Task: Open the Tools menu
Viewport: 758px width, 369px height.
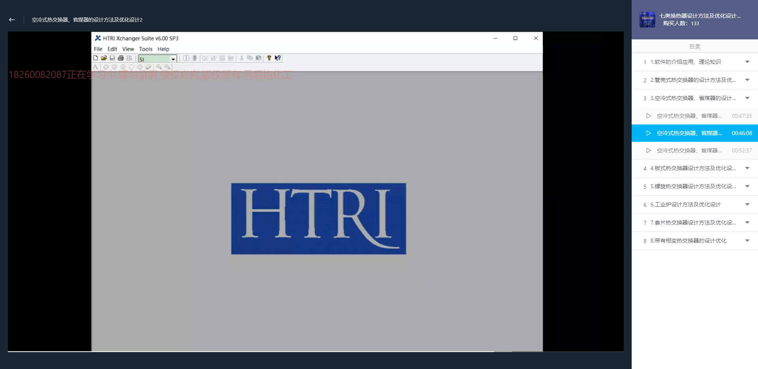Action: (x=146, y=49)
